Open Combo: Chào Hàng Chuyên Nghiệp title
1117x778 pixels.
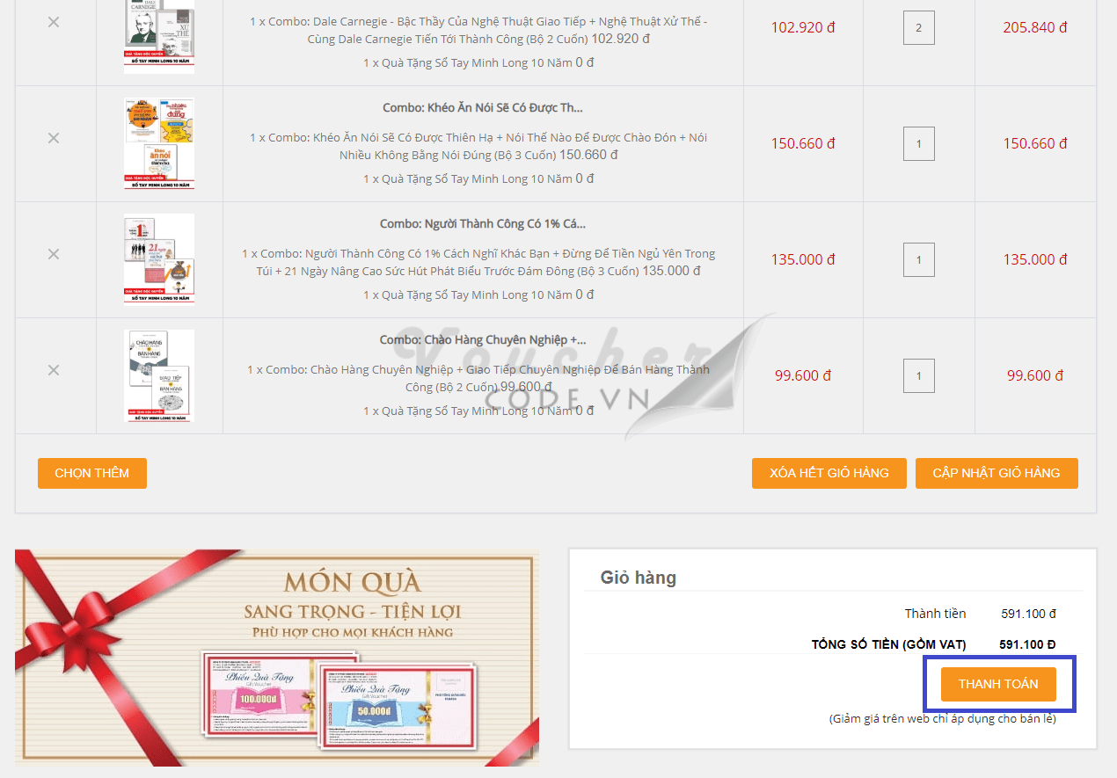[x=483, y=340]
